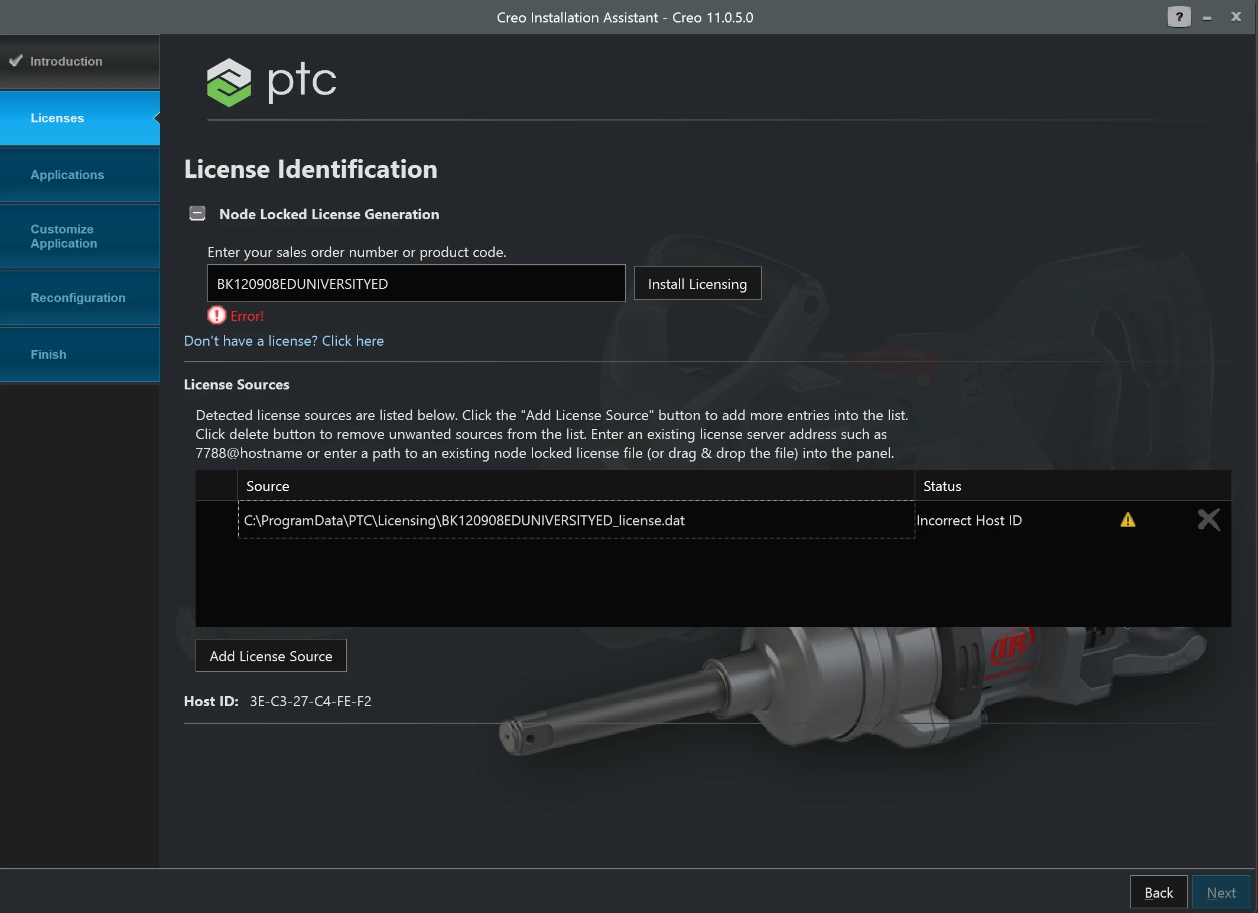The image size is (1258, 913).
Task: Click the PTC logo
Action: 271,82
